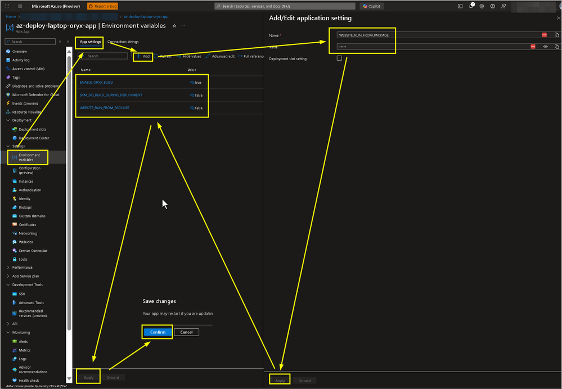Click the sidebar scrollbar down arrow
Viewport: 562px width, 389px height.
(69, 379)
